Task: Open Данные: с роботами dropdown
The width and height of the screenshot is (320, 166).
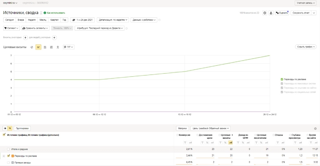Action: pyautogui.click(x=144, y=20)
